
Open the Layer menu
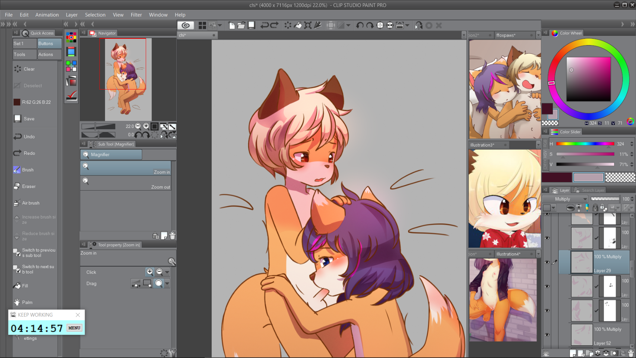(x=72, y=15)
